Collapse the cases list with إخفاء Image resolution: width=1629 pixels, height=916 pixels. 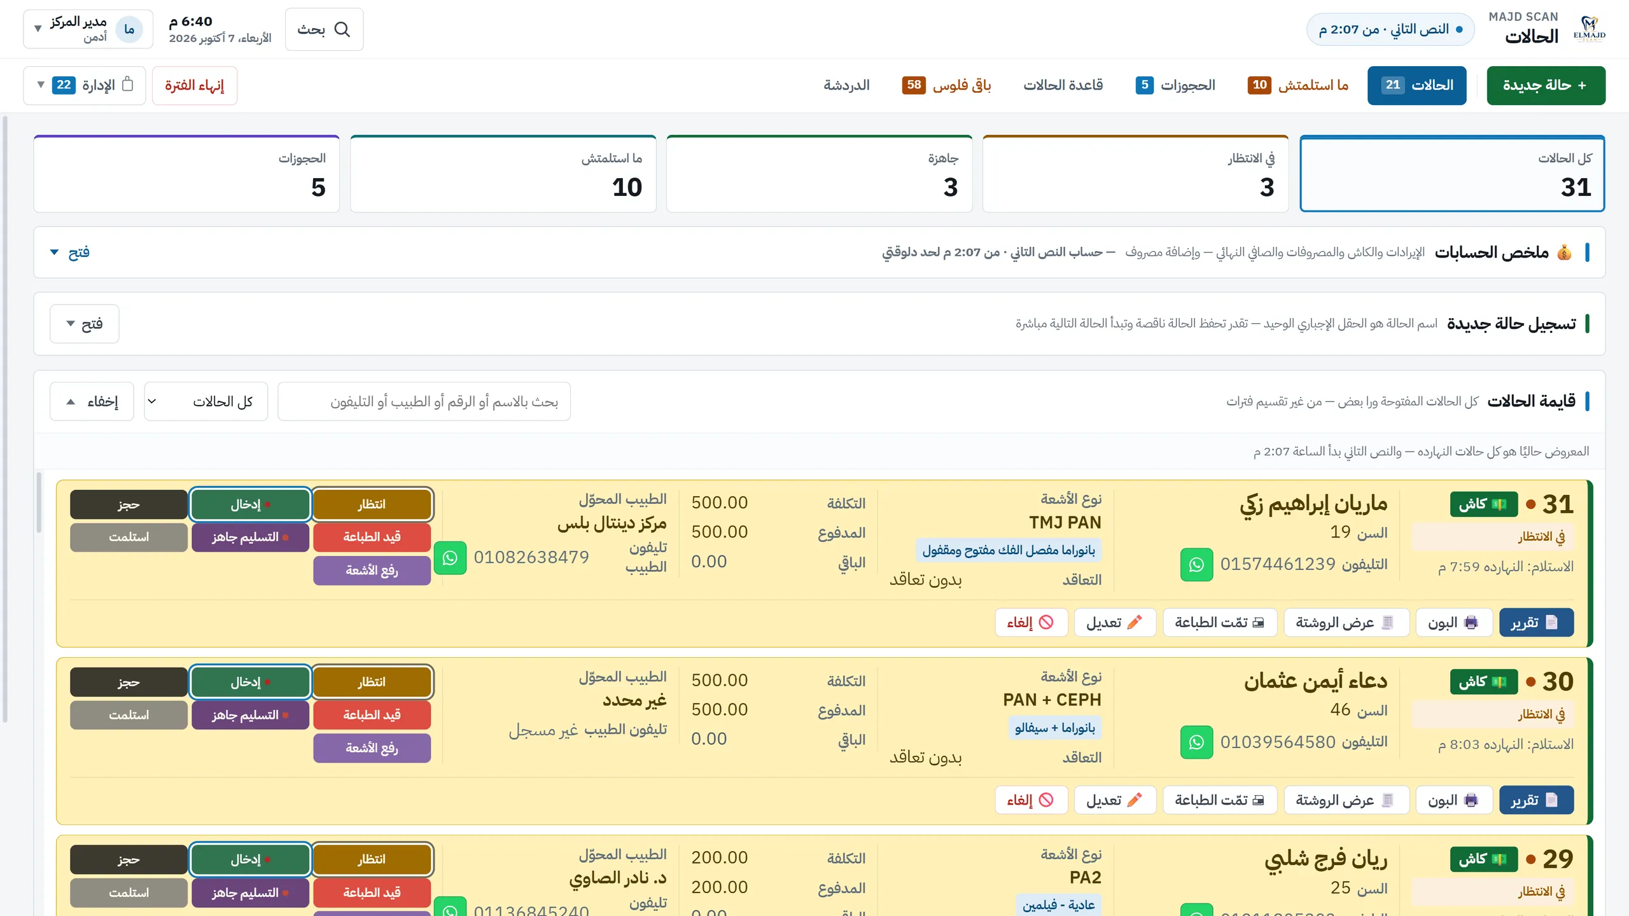92,401
